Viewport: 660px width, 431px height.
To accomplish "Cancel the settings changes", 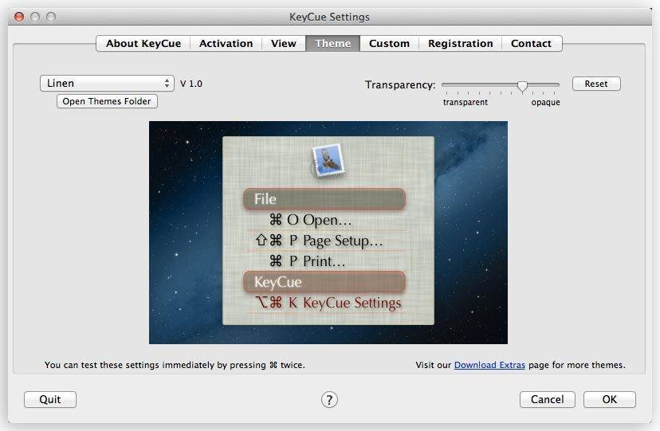I will [547, 399].
